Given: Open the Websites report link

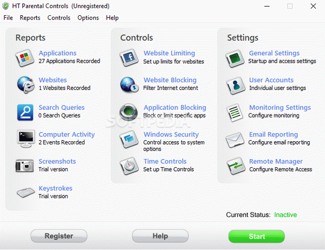Looking at the screenshot, I should [53, 80].
